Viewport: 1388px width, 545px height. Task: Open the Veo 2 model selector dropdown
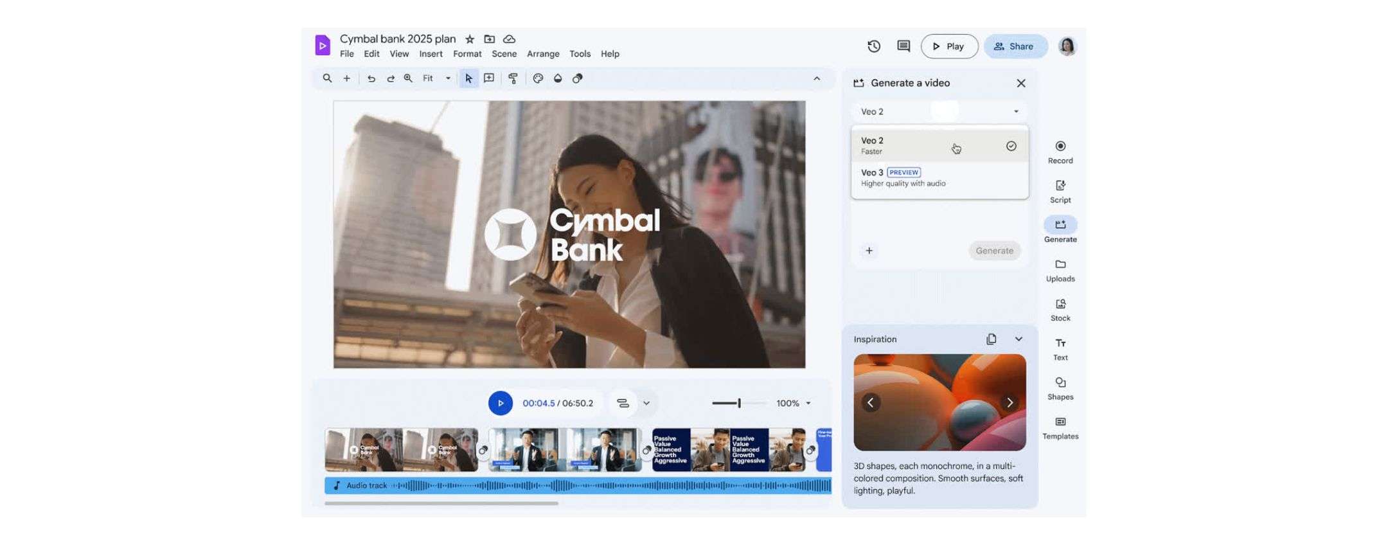[939, 111]
